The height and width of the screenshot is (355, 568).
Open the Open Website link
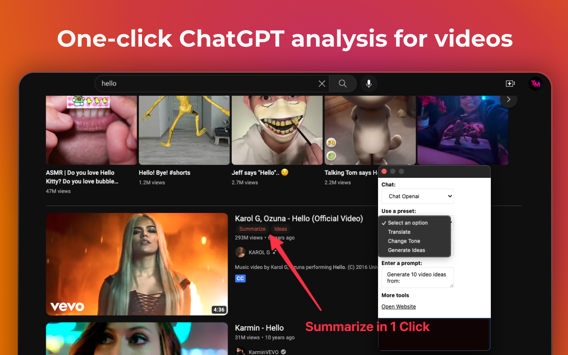(398, 307)
